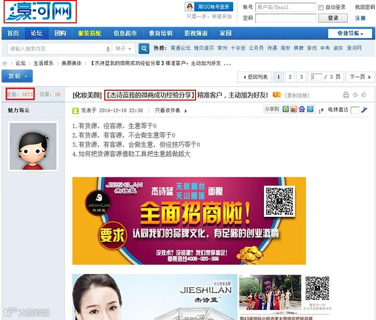Open the 服装搭配 nav tab
Viewport: 376px width, 320px height.
pos(90,33)
